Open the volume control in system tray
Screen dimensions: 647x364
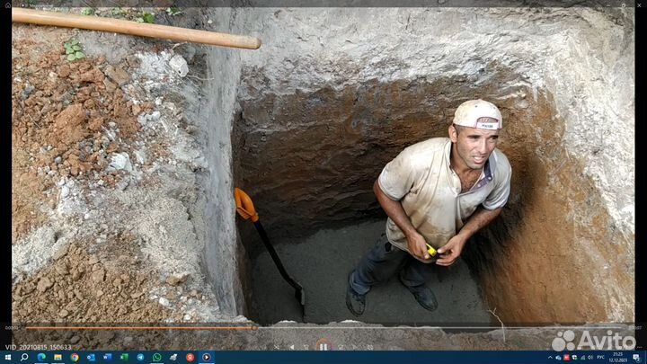tap(589, 358)
